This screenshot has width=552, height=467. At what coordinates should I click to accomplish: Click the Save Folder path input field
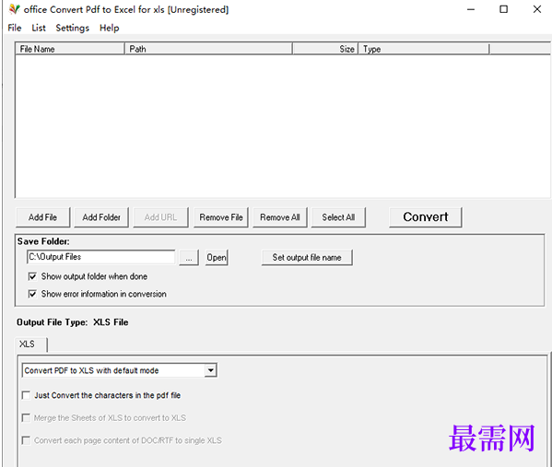click(100, 257)
